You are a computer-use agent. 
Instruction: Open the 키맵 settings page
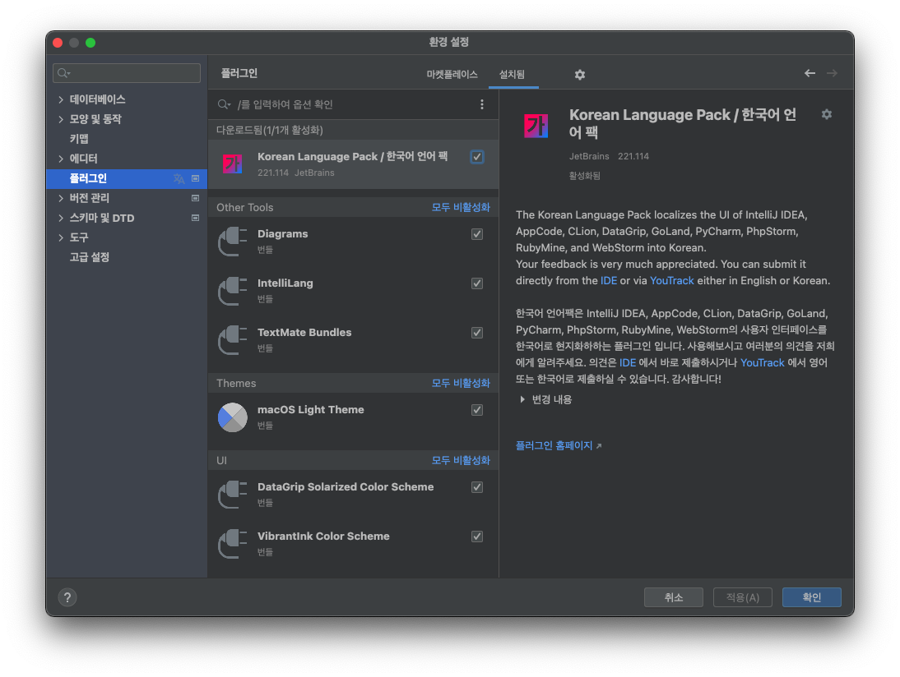point(79,139)
